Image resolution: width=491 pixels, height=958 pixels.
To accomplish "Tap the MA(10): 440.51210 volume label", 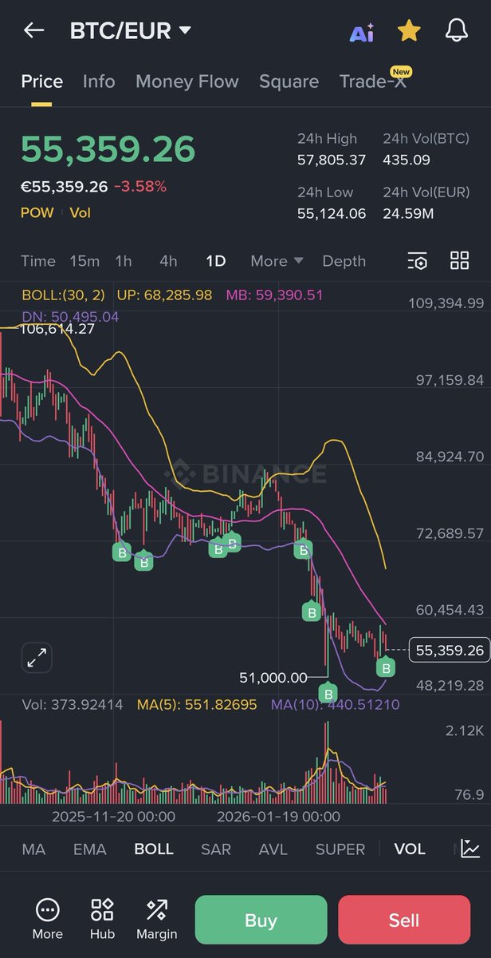I will point(336,705).
